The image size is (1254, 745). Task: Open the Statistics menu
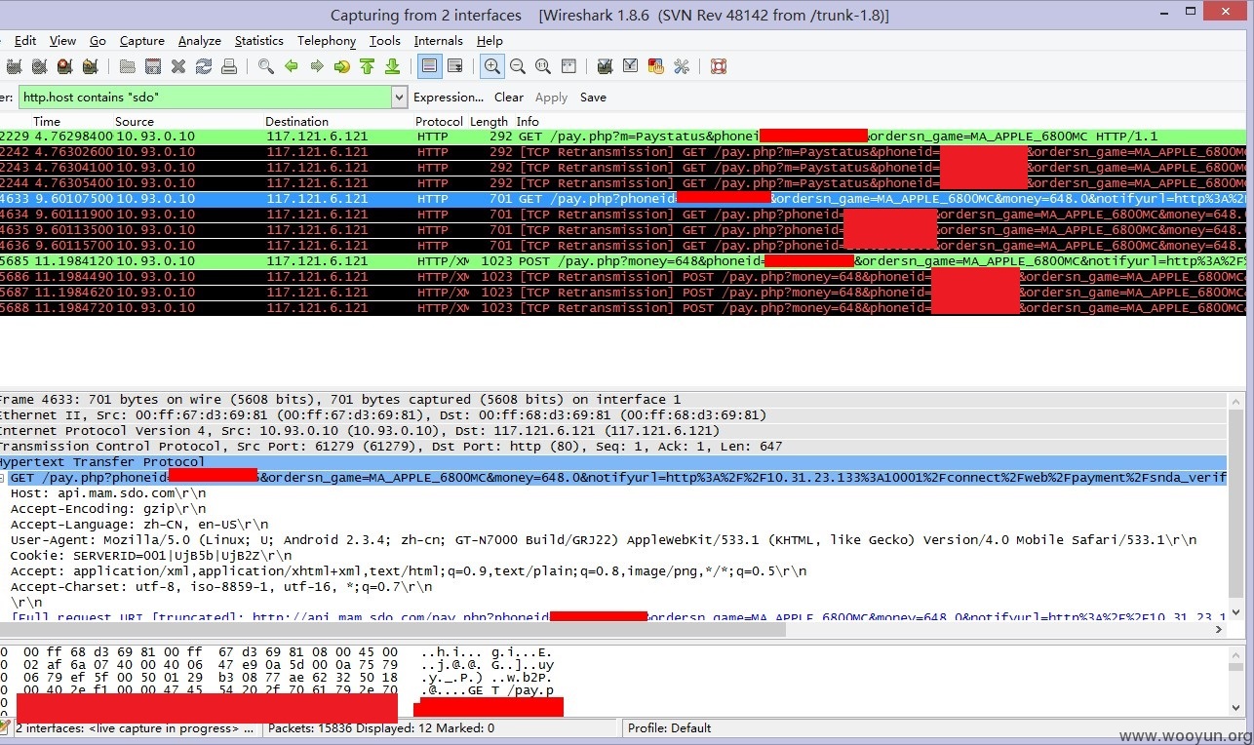[x=259, y=41]
